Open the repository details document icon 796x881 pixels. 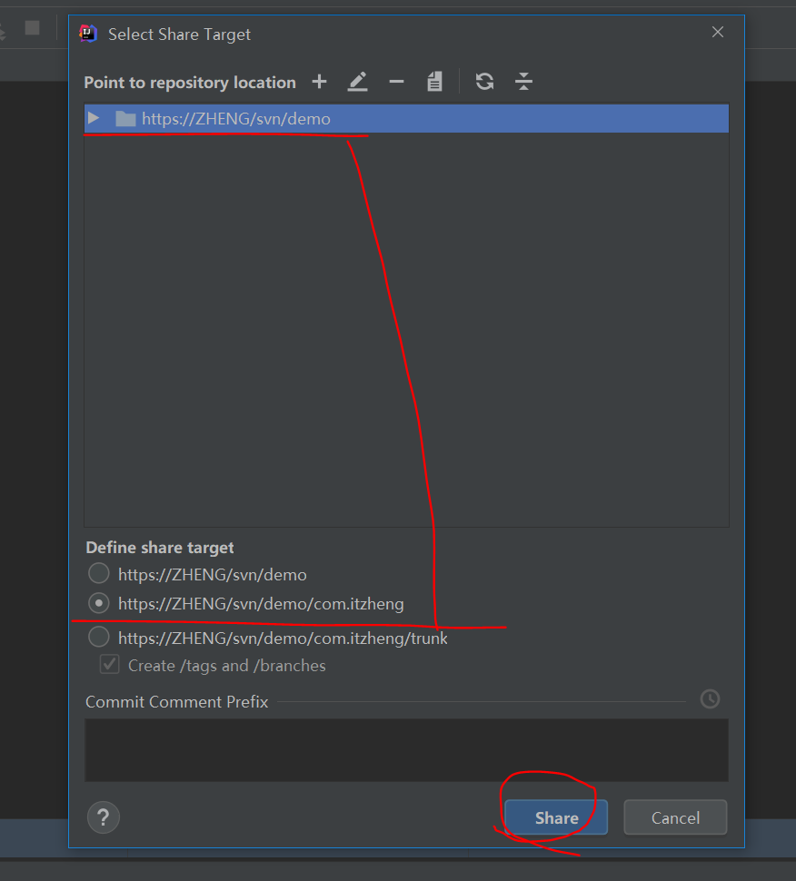(434, 82)
